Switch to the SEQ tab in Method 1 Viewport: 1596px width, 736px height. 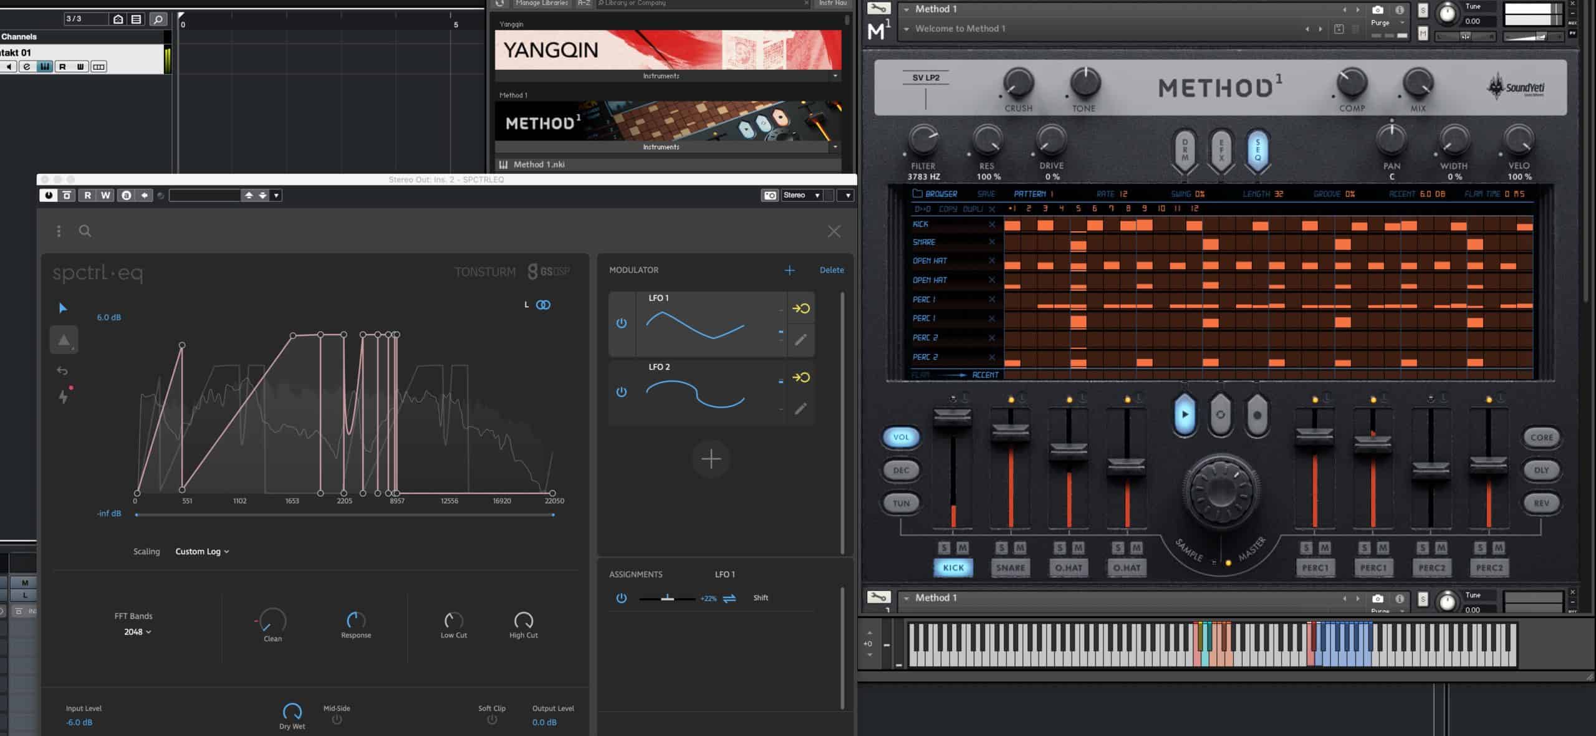coord(1257,150)
